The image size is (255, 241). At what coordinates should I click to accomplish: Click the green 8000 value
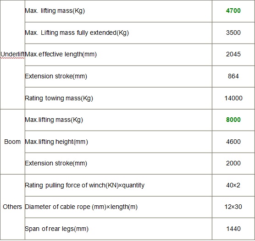pyautogui.click(x=233, y=120)
